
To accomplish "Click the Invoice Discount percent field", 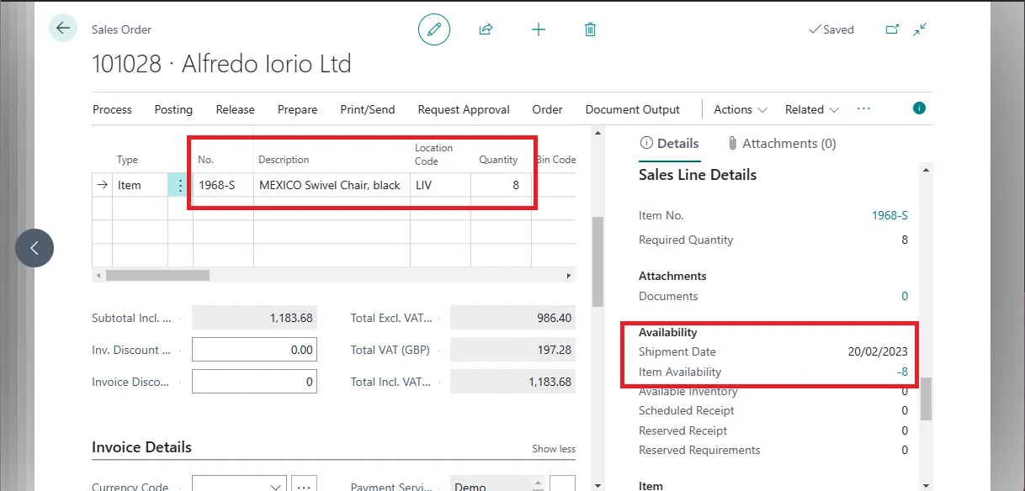I will click(254, 382).
